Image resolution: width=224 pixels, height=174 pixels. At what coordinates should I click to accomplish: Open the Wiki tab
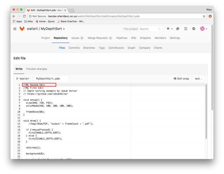pyautogui.click(x=134, y=38)
